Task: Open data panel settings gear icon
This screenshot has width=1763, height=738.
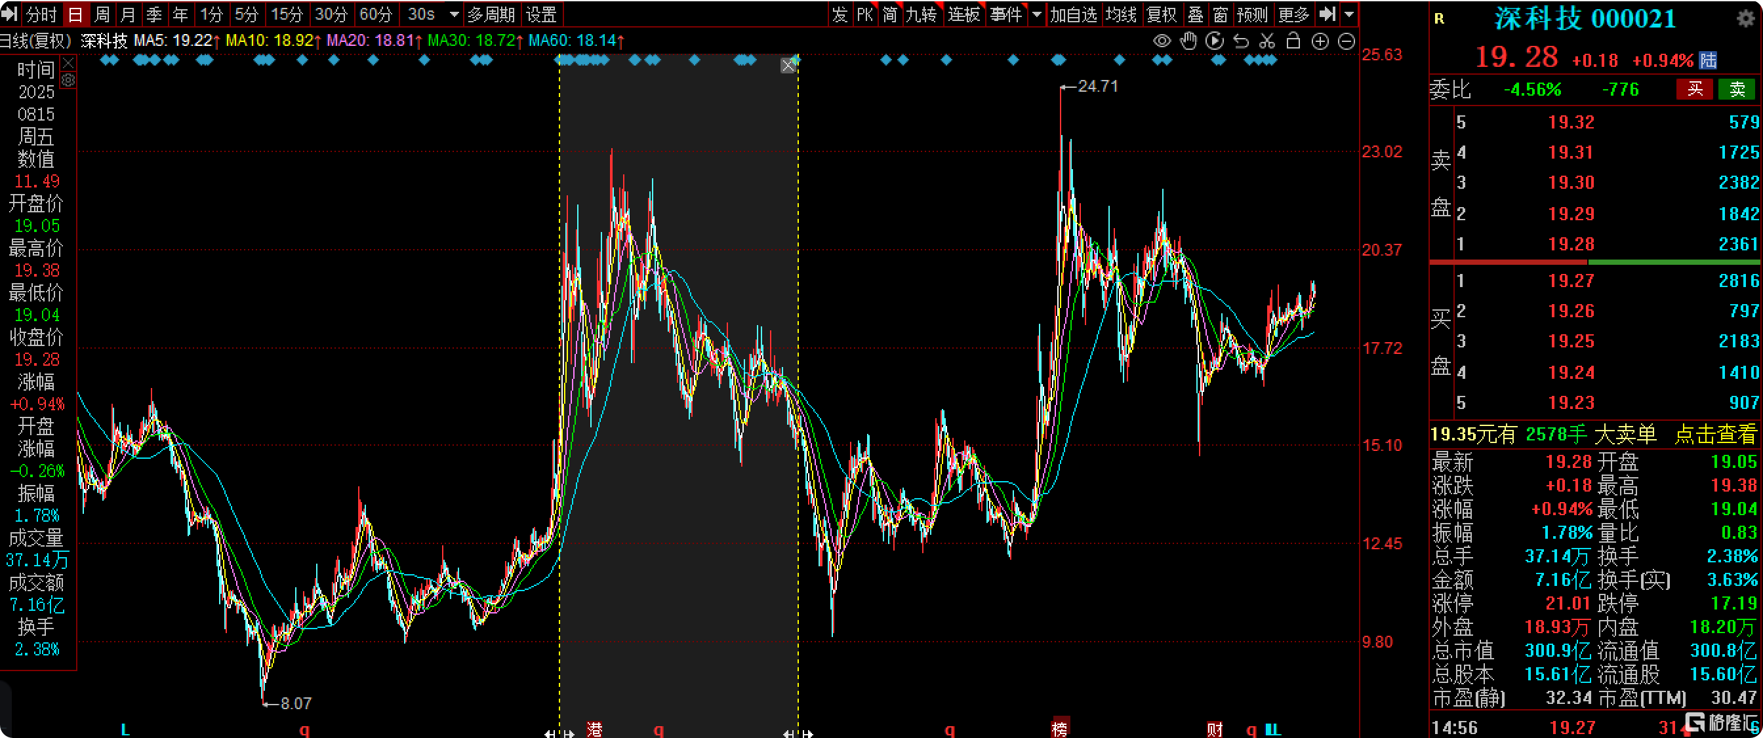Action: pos(68,80)
